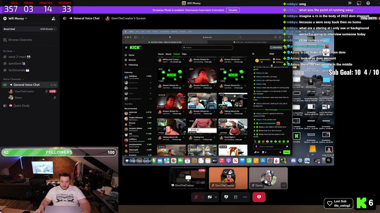The height and width of the screenshot is (213, 380).
Task: Open the Trash in the streamed dock
Action: tap(324, 161)
